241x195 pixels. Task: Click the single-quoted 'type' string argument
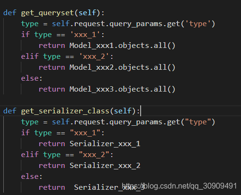(x=198, y=24)
